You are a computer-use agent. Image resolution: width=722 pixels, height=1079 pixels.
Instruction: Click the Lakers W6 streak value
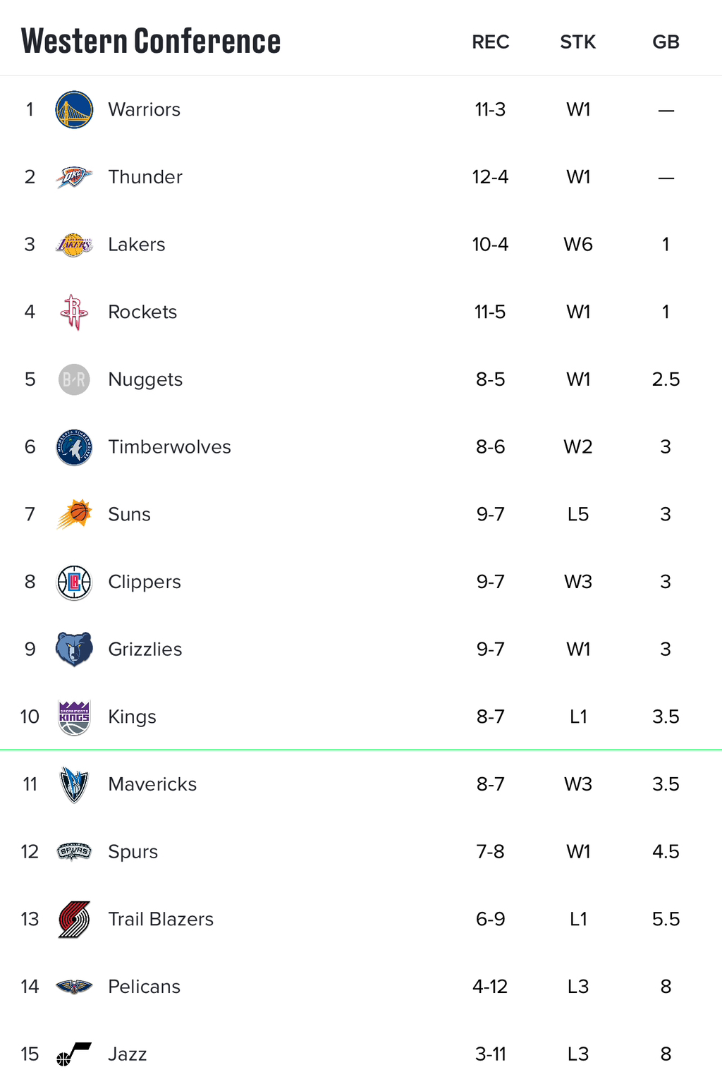578,245
